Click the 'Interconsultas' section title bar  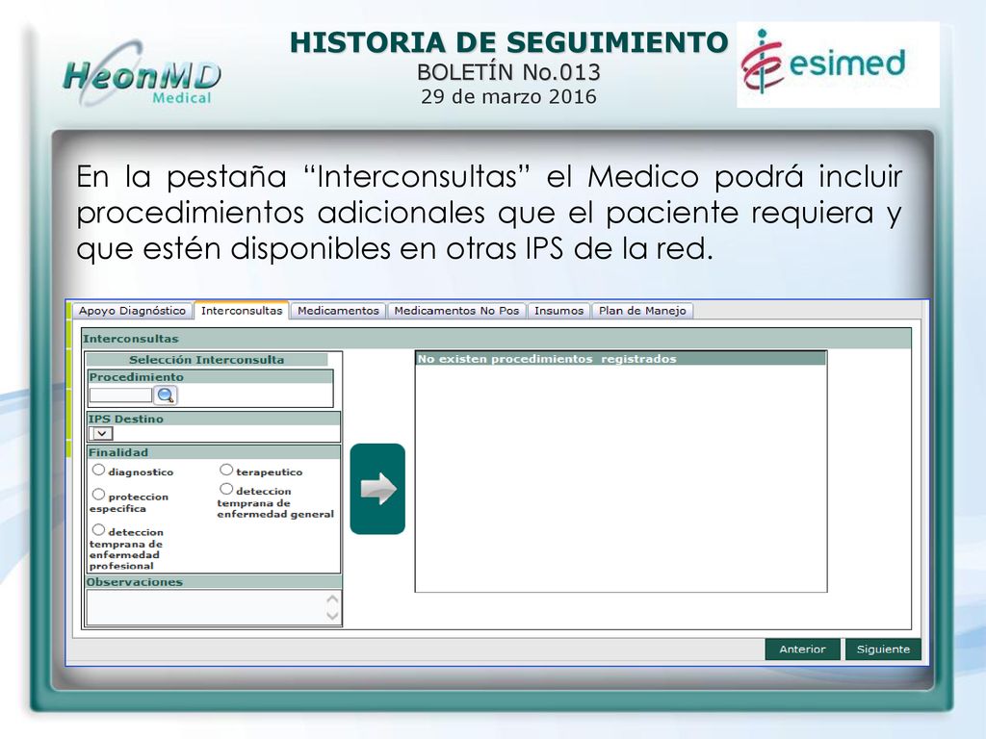496,339
